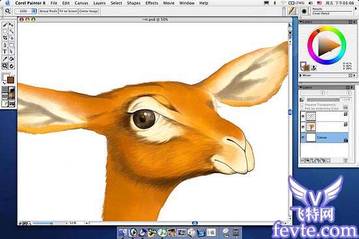Delete layer with trash icon in Layers
This screenshot has width=359, height=239.
[x=345, y=160]
